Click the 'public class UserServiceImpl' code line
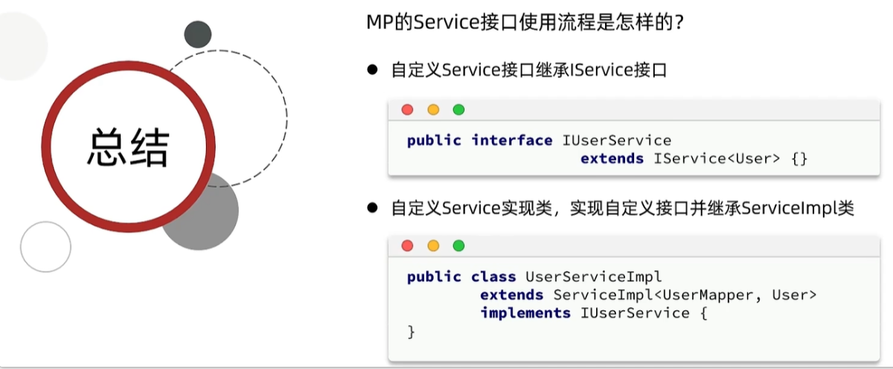Image resolution: width=893 pixels, height=369 pixels. pos(534,277)
